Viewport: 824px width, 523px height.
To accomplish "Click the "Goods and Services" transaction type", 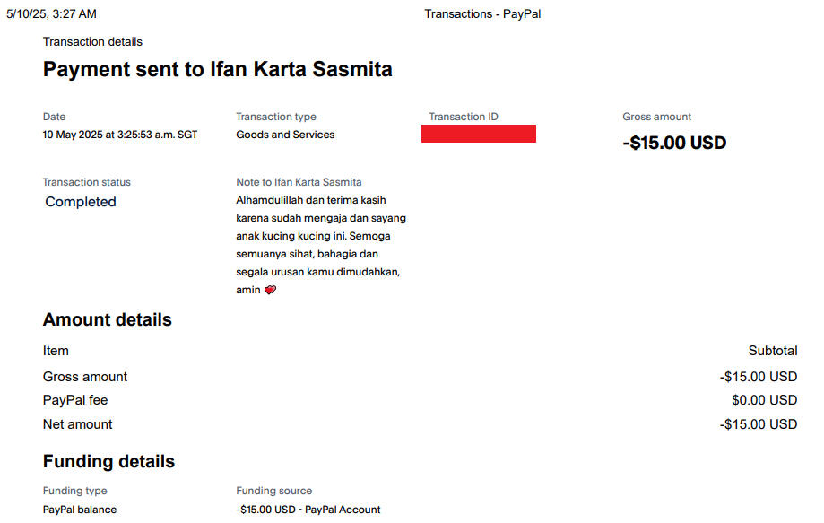I will coord(285,135).
